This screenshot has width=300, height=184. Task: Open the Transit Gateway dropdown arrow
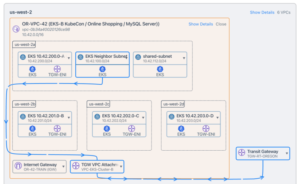pos(287,153)
